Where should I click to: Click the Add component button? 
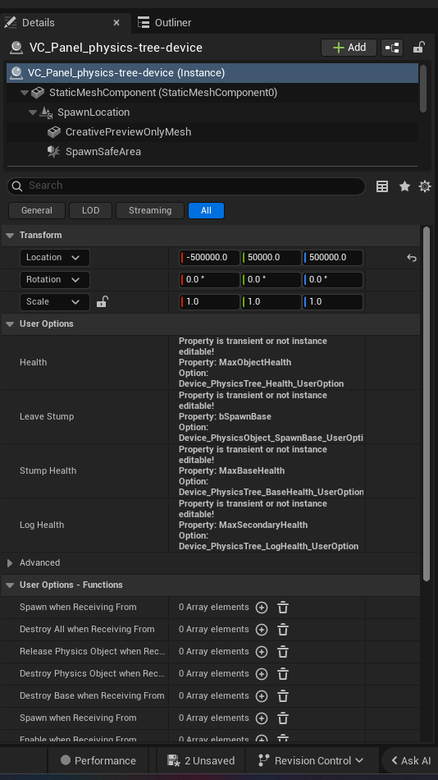click(349, 48)
